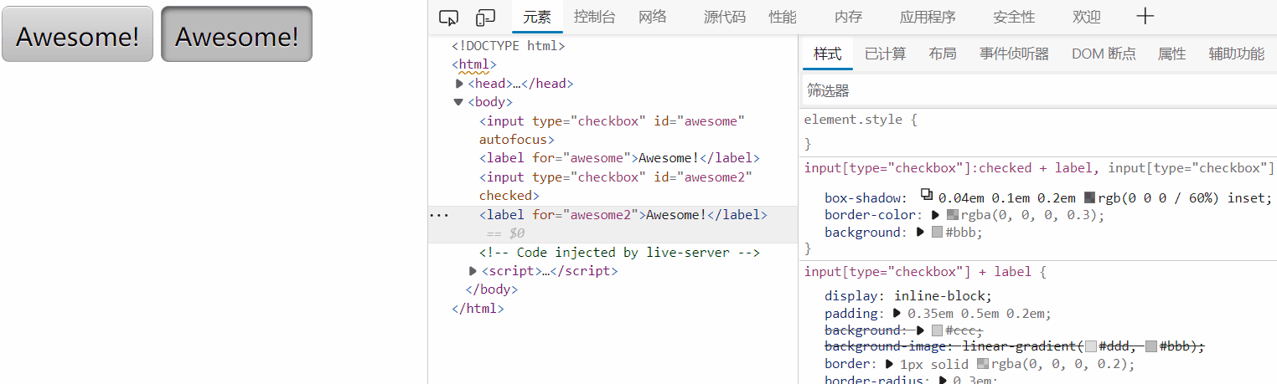Expand border-color property triangle
This screenshot has height=384, width=1277.
[935, 215]
